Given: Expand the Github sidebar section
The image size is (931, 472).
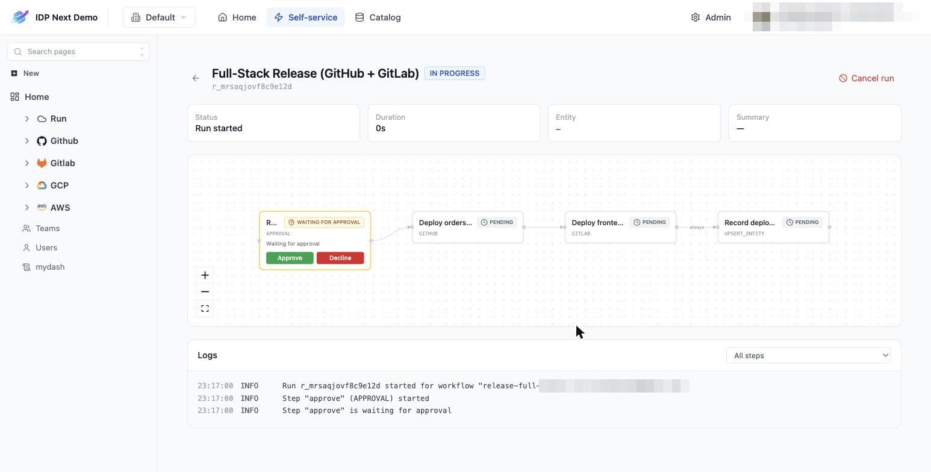Looking at the screenshot, I should click(26, 141).
